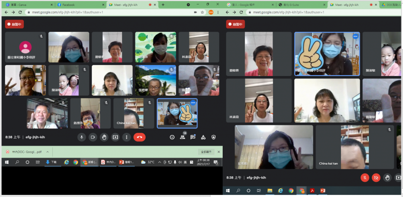
Task: Click recording indicator in left Meet window
Action: 15,24
